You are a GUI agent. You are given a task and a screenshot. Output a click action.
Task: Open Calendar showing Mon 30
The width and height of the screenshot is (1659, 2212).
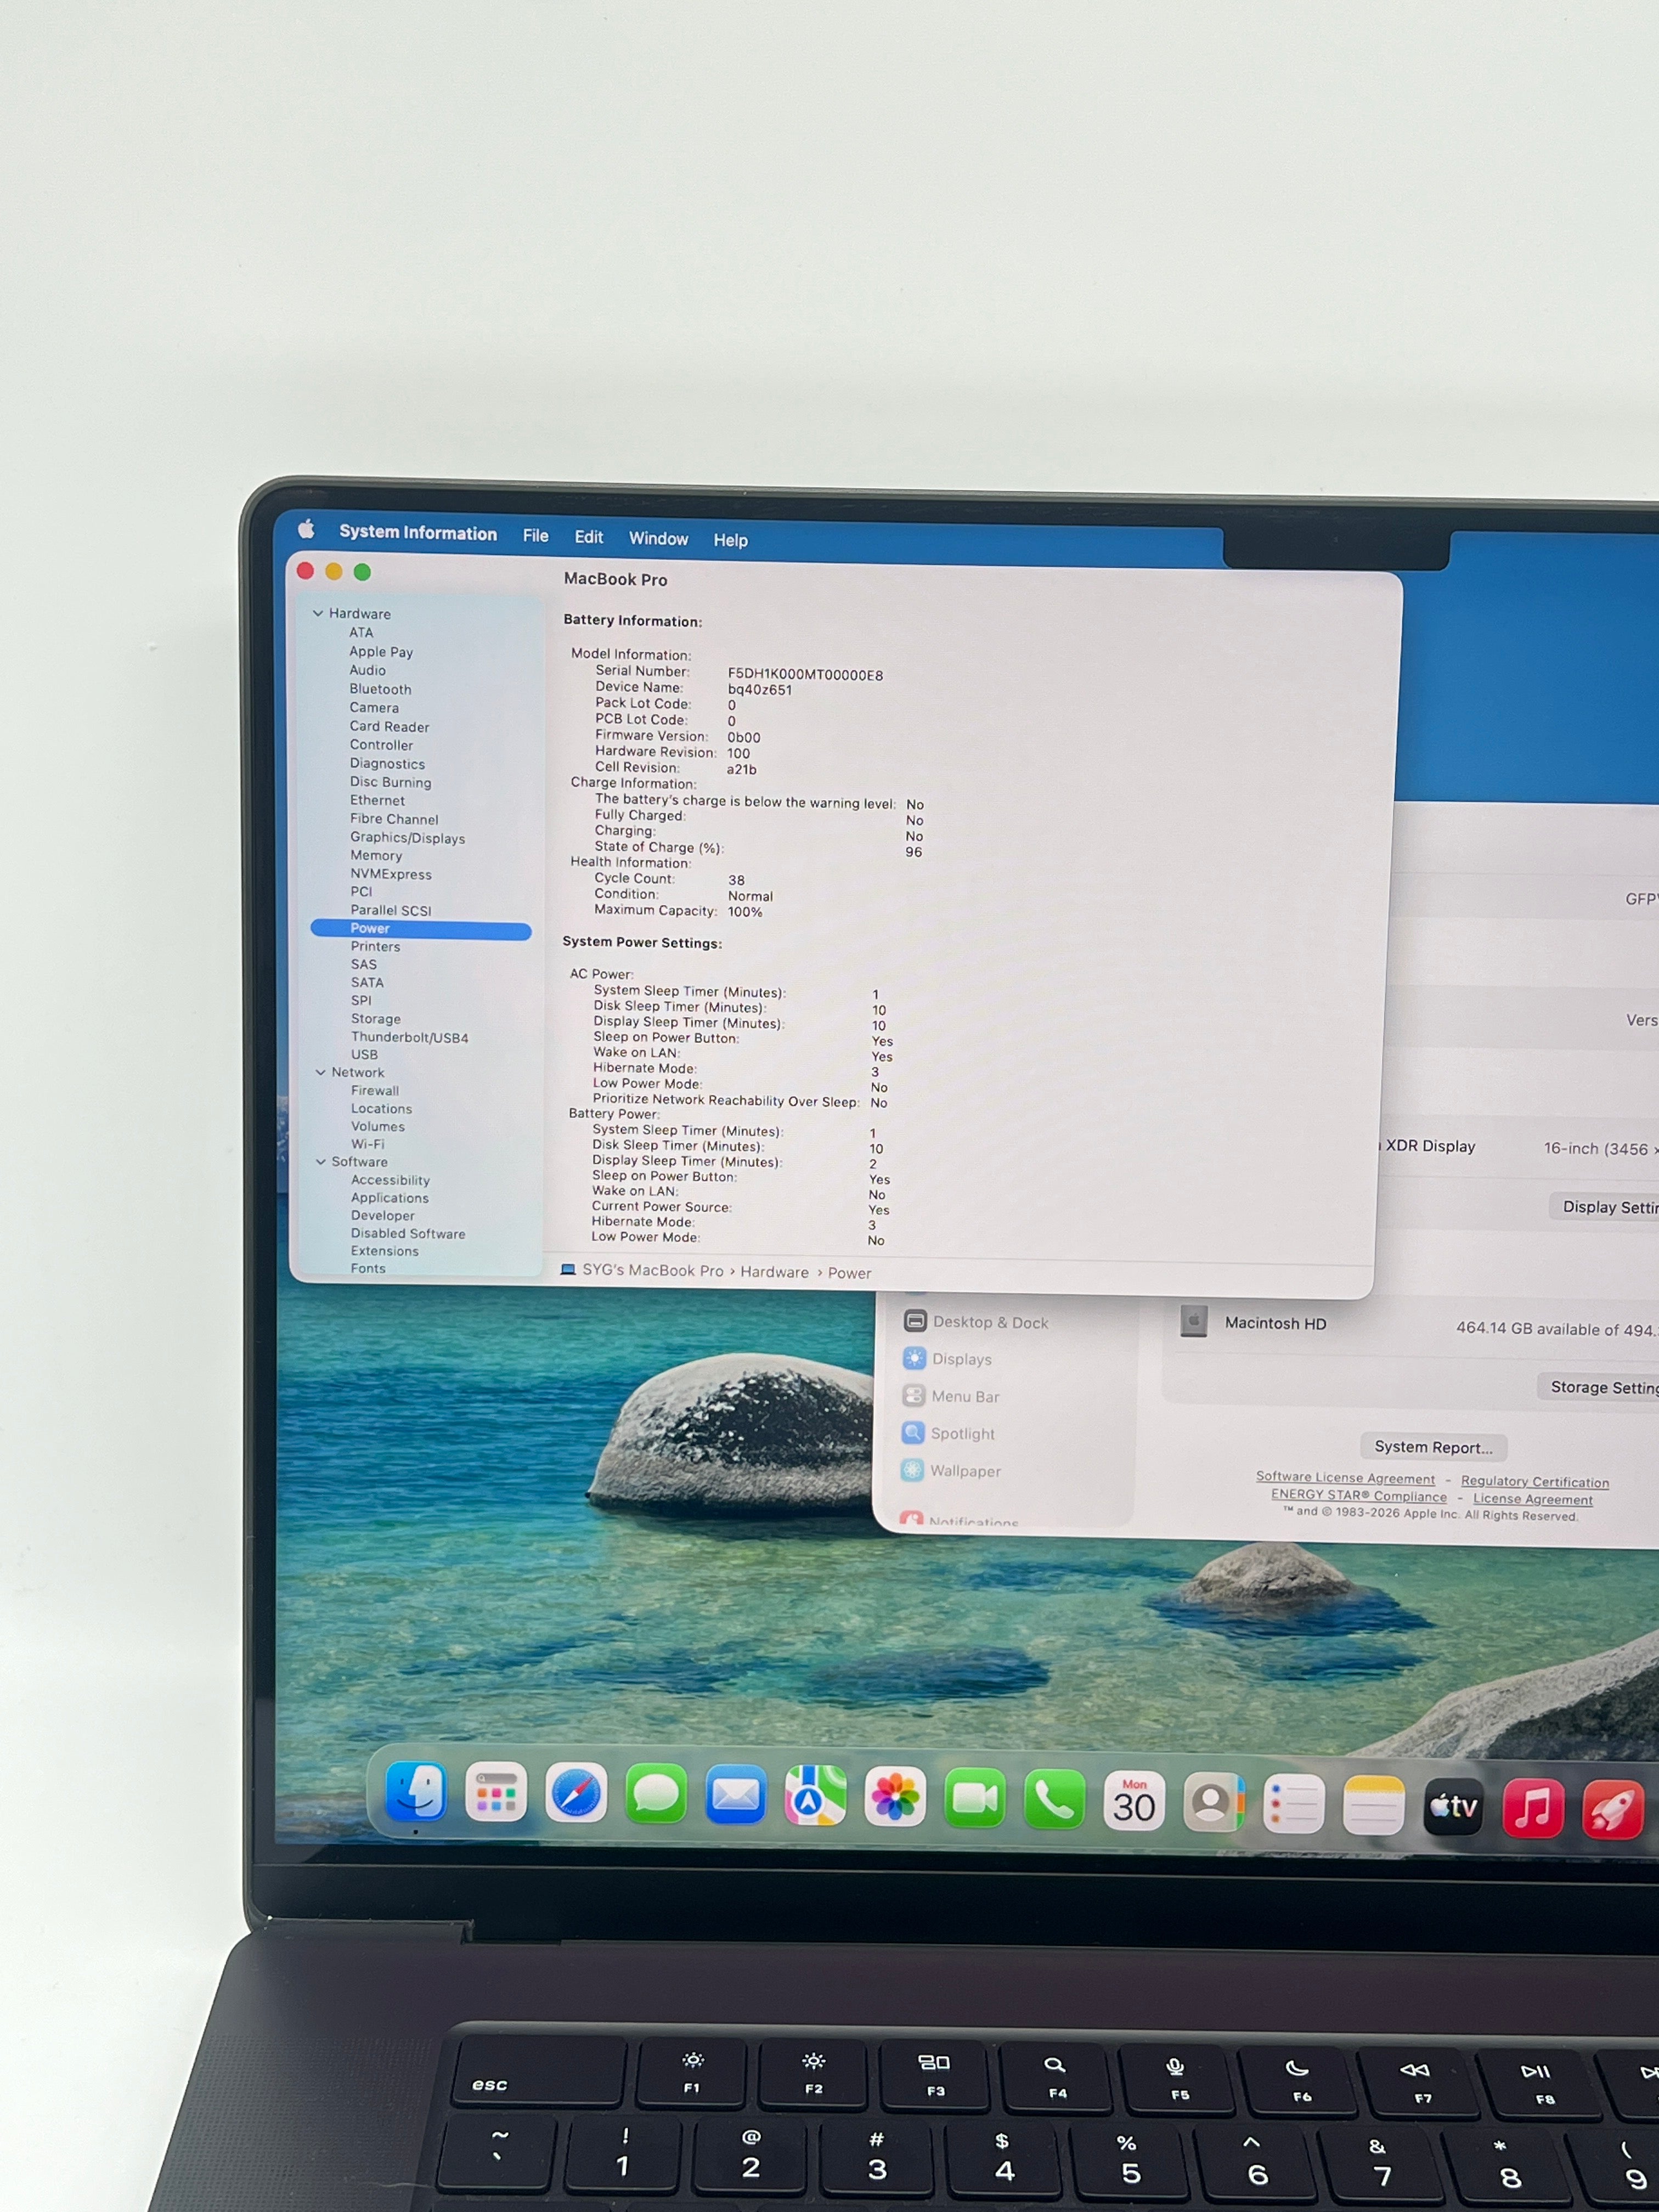point(1134,1801)
